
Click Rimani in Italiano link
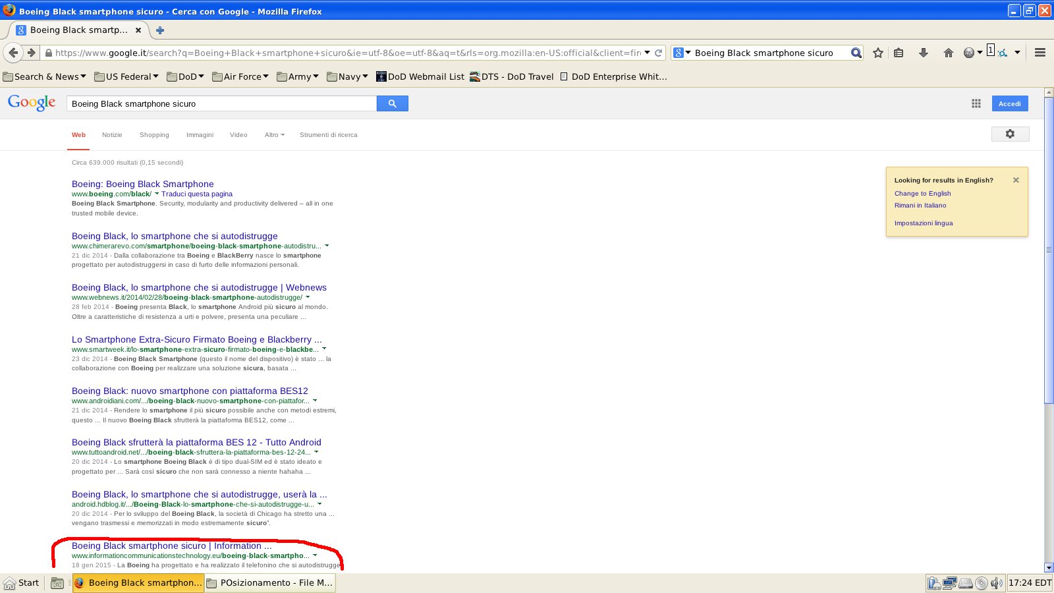pyautogui.click(x=920, y=205)
